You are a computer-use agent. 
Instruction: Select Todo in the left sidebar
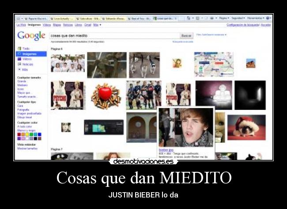click(x=26, y=48)
